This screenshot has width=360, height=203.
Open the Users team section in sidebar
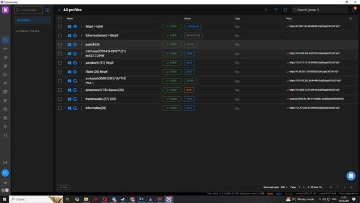[x=5, y=83]
